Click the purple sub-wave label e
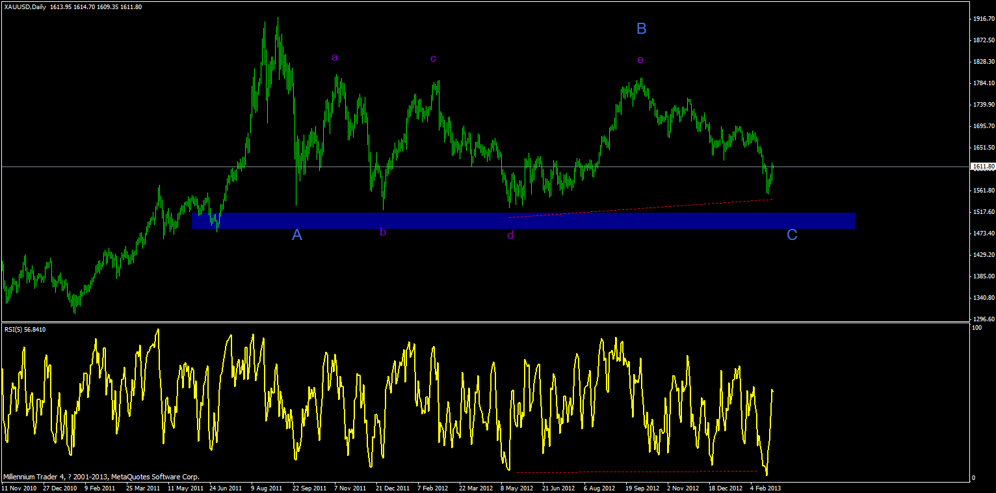This screenshot has width=996, height=493. pyautogui.click(x=640, y=60)
